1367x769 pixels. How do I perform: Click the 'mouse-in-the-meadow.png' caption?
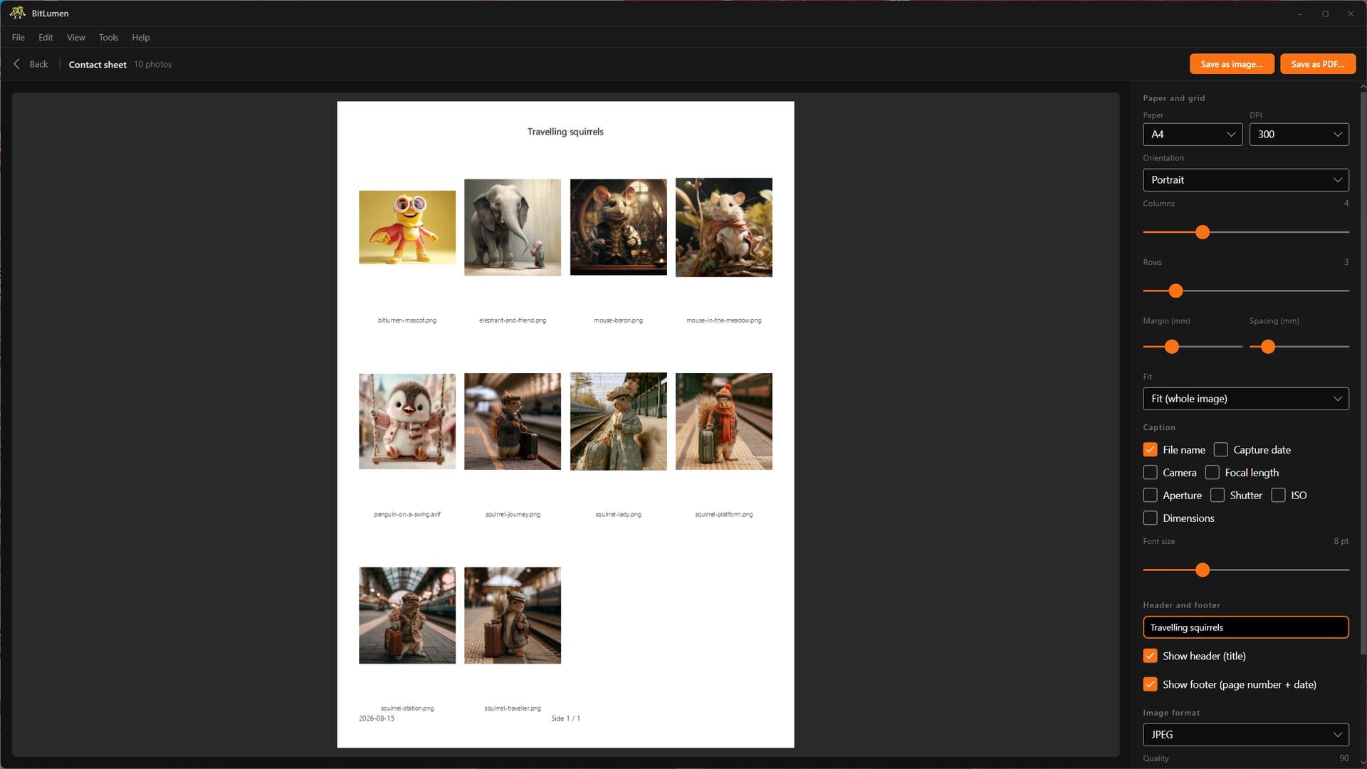point(723,320)
